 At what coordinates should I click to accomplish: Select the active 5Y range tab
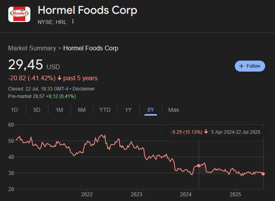151,110
